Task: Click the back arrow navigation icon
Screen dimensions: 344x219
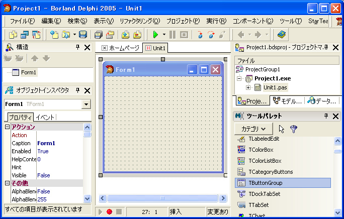Action: [x=241, y=35]
